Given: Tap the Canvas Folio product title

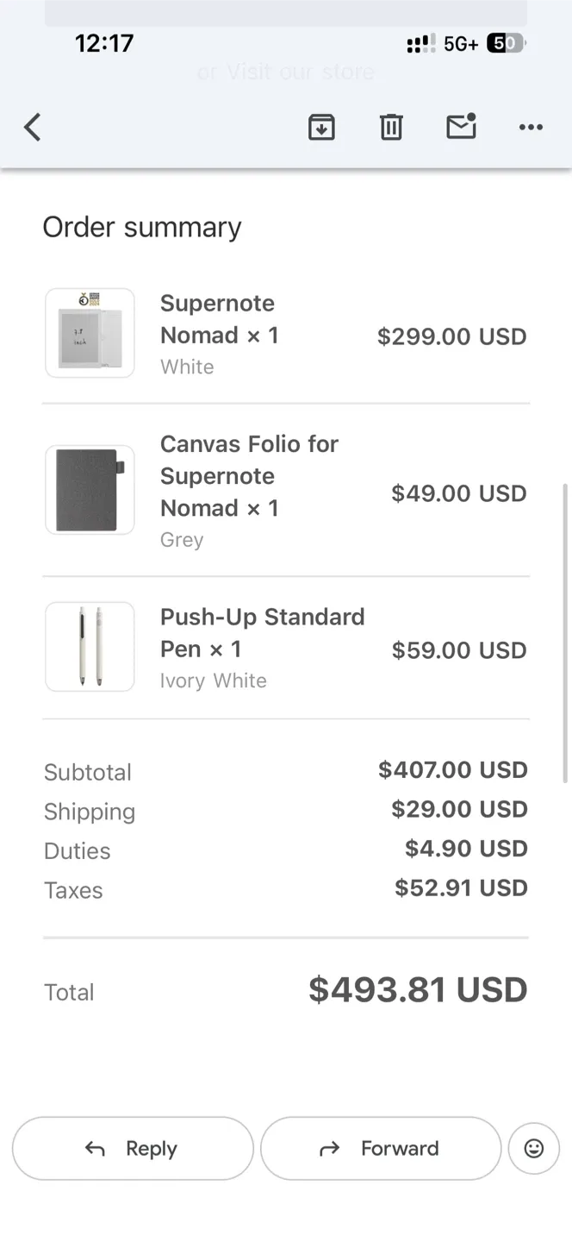Looking at the screenshot, I should [249, 475].
